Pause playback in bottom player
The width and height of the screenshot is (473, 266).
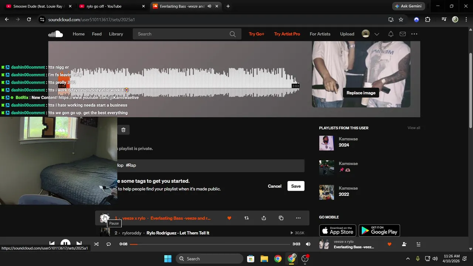[x=65, y=243]
